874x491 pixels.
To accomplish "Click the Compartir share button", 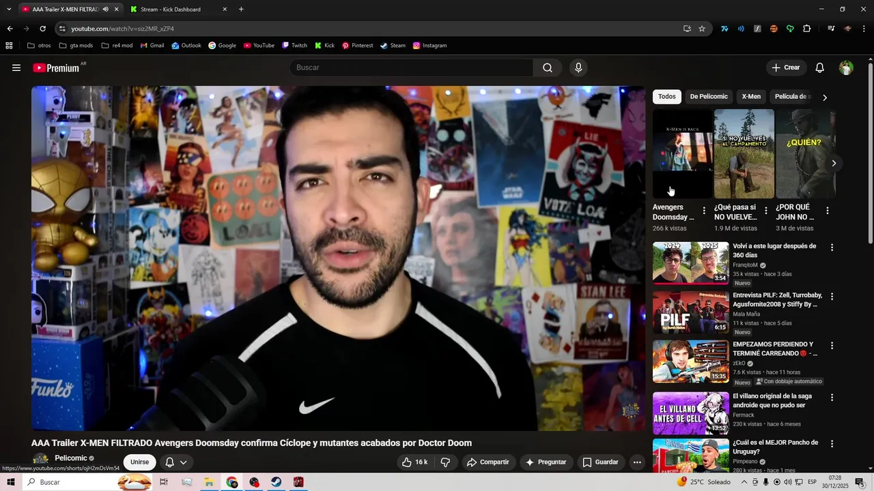I will 488,462.
